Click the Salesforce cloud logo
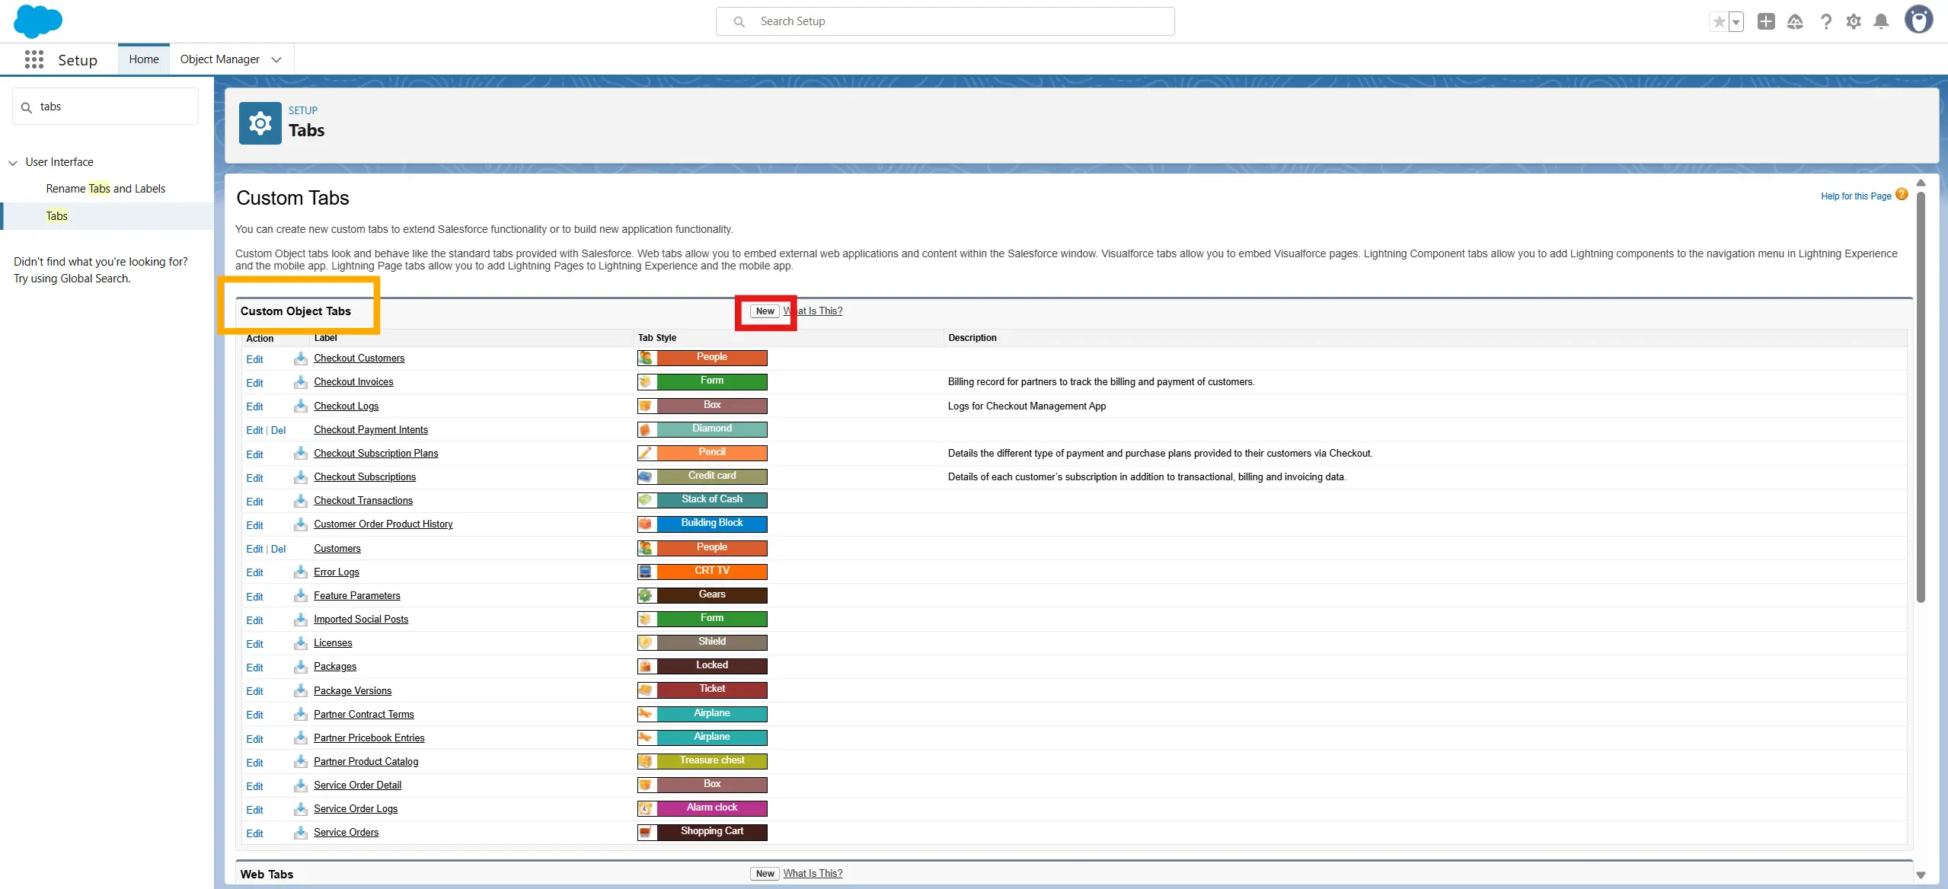1948x889 pixels. pos(37,21)
